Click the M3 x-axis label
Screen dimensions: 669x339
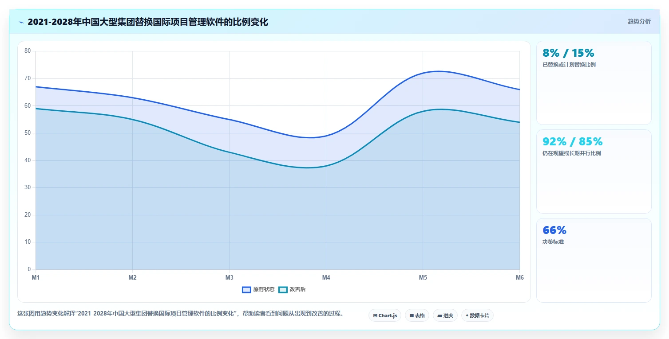pyautogui.click(x=229, y=278)
